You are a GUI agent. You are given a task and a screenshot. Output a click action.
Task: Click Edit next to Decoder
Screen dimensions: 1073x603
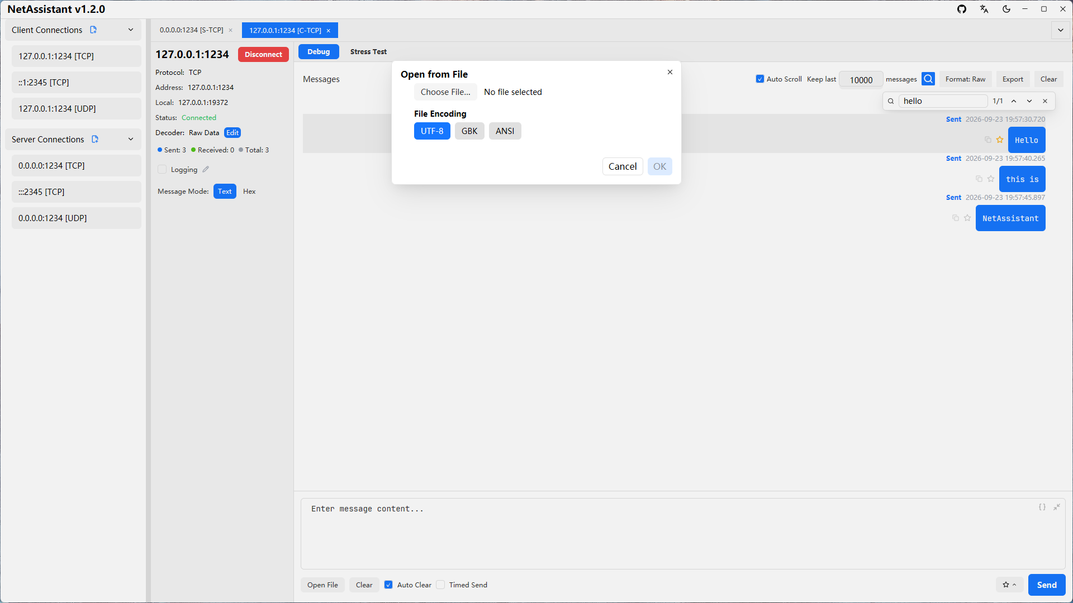click(x=232, y=132)
